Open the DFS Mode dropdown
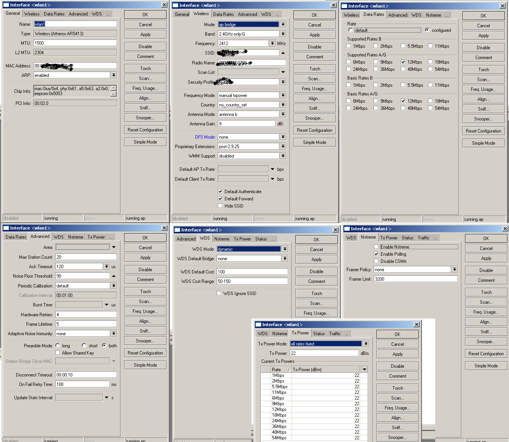This screenshot has width=509, height=442. tap(283, 137)
